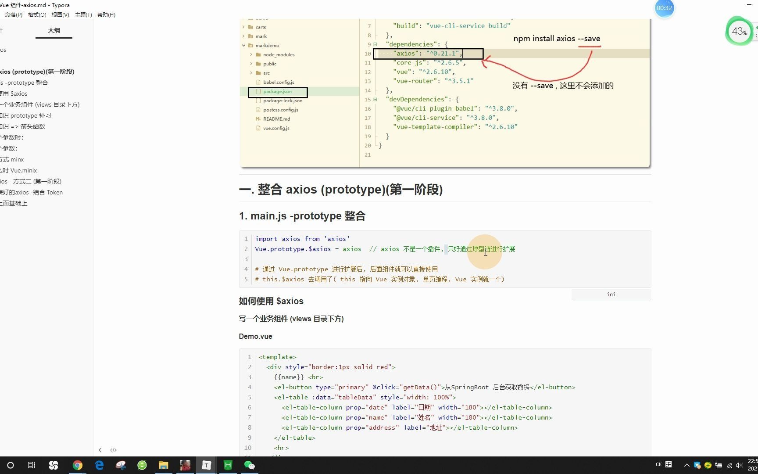Jump to outline item '方式二 (第一阶段)'
This screenshot has height=474, width=758.
[x=31, y=181]
